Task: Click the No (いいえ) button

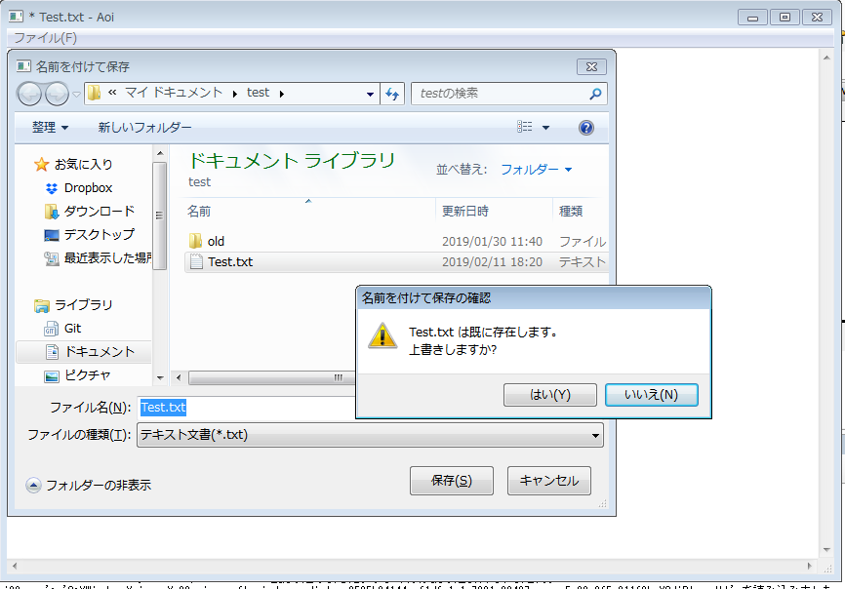Action: click(x=651, y=395)
